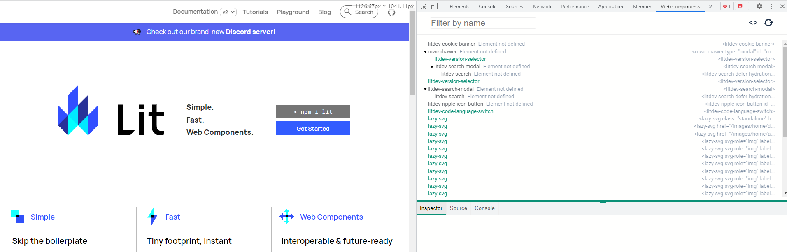Go to the Tutorials page
Image resolution: width=787 pixels, height=252 pixels.
pos(255,12)
